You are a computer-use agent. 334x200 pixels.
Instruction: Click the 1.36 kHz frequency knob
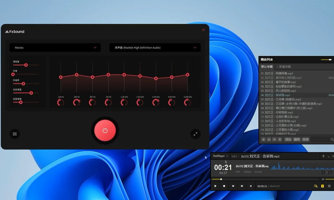[124, 102]
